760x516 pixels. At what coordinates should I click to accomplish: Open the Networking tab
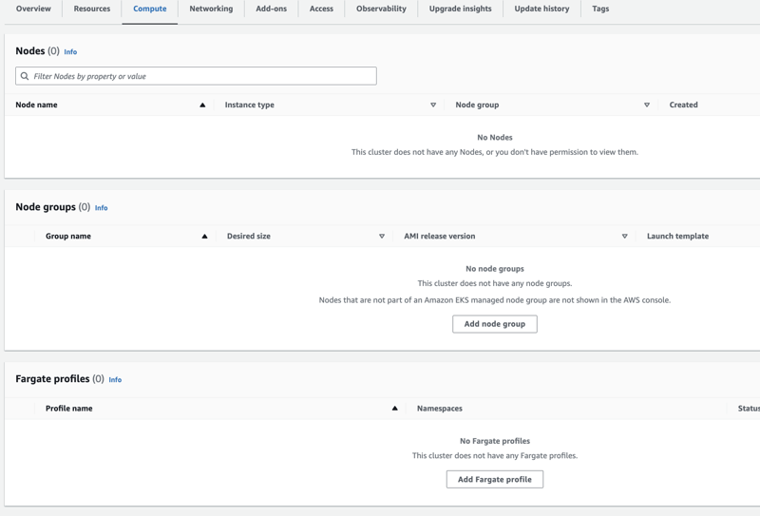pos(211,9)
